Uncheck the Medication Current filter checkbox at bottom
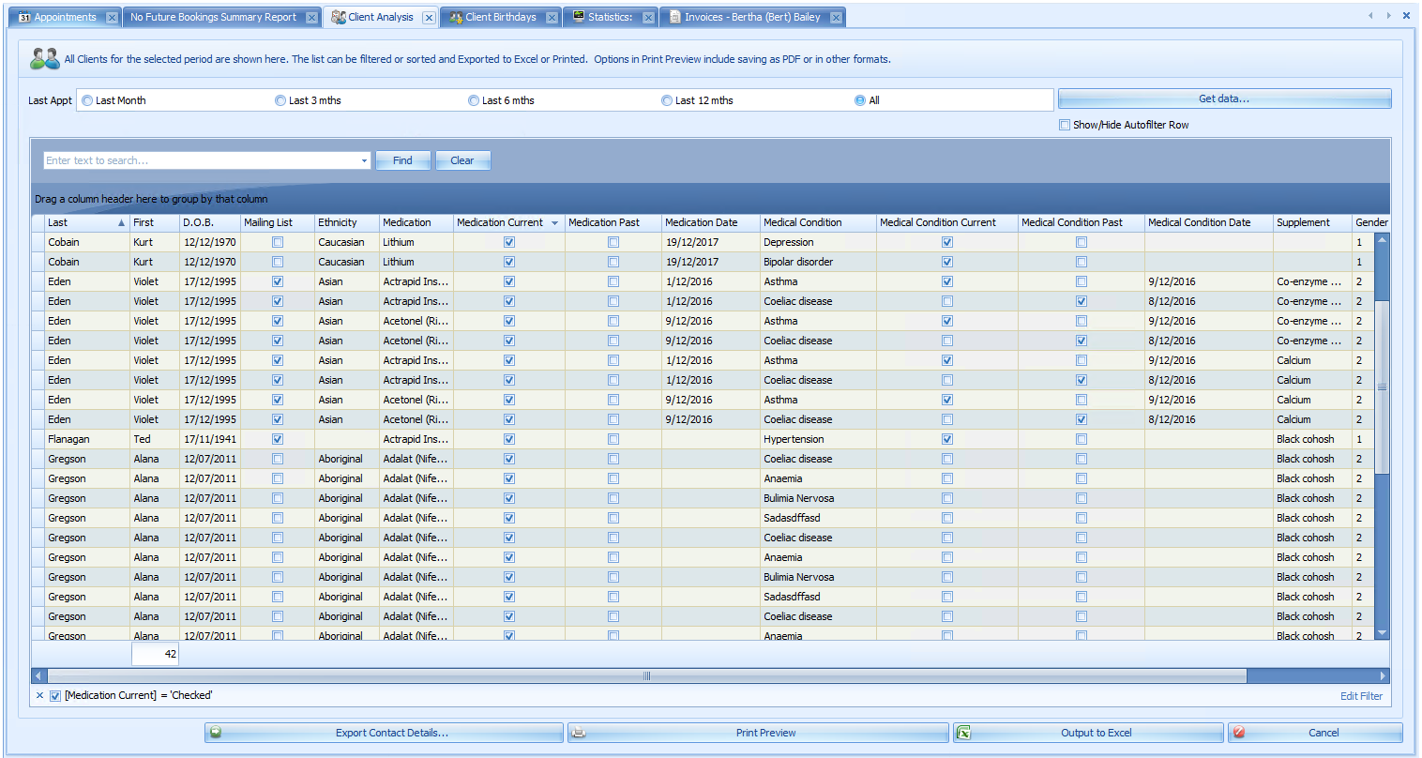The image size is (1422, 758). (x=55, y=695)
